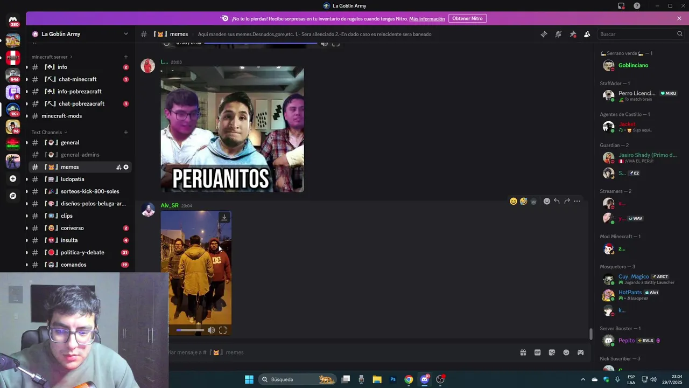Open the emoji picker in message bar
This screenshot has width=689, height=388.
click(566, 352)
